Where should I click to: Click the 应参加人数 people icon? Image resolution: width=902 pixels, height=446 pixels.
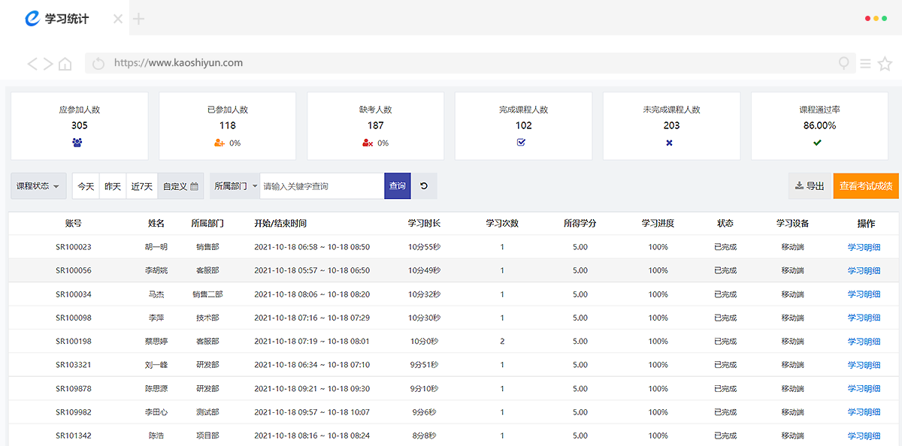[77, 142]
